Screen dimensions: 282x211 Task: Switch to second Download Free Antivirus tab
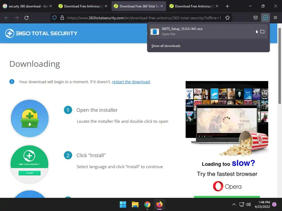(x=83, y=6)
